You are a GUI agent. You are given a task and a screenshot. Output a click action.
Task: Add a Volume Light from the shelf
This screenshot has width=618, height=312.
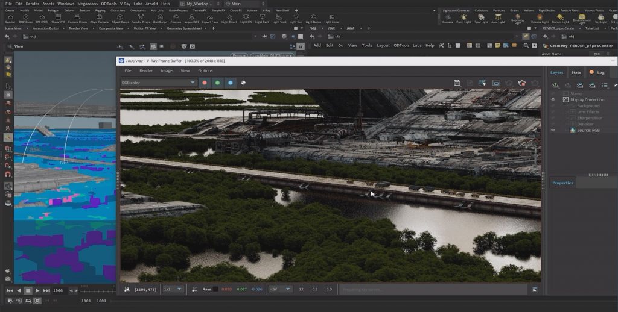540,18
